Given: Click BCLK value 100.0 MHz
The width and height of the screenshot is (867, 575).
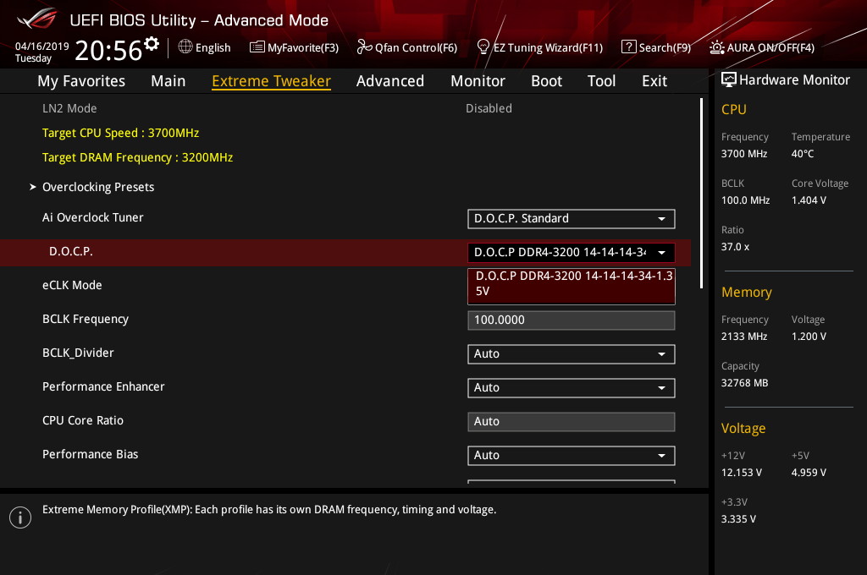Looking at the screenshot, I should (x=745, y=200).
